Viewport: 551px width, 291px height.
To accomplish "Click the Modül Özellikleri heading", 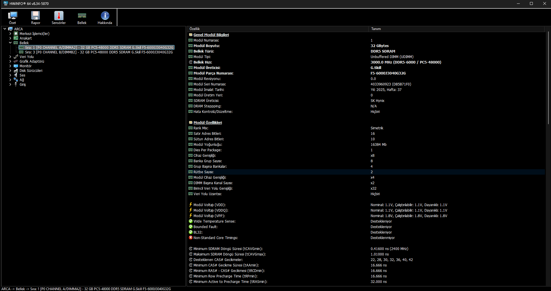I will 208,122.
